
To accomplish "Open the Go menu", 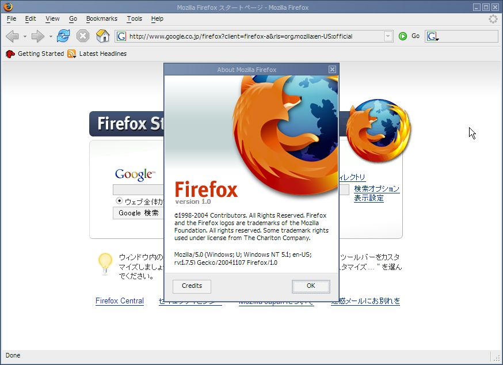I will click(73, 18).
